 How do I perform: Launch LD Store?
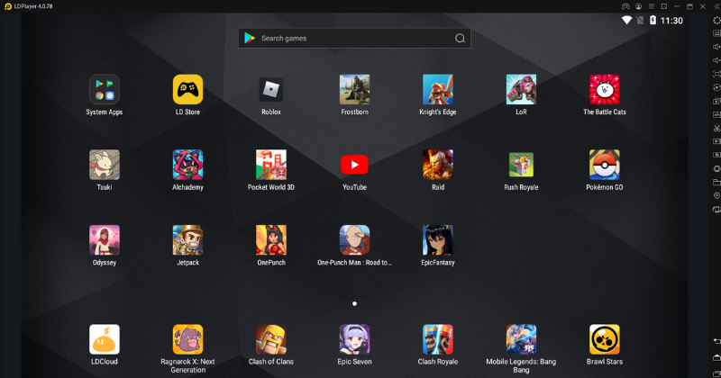click(187, 90)
